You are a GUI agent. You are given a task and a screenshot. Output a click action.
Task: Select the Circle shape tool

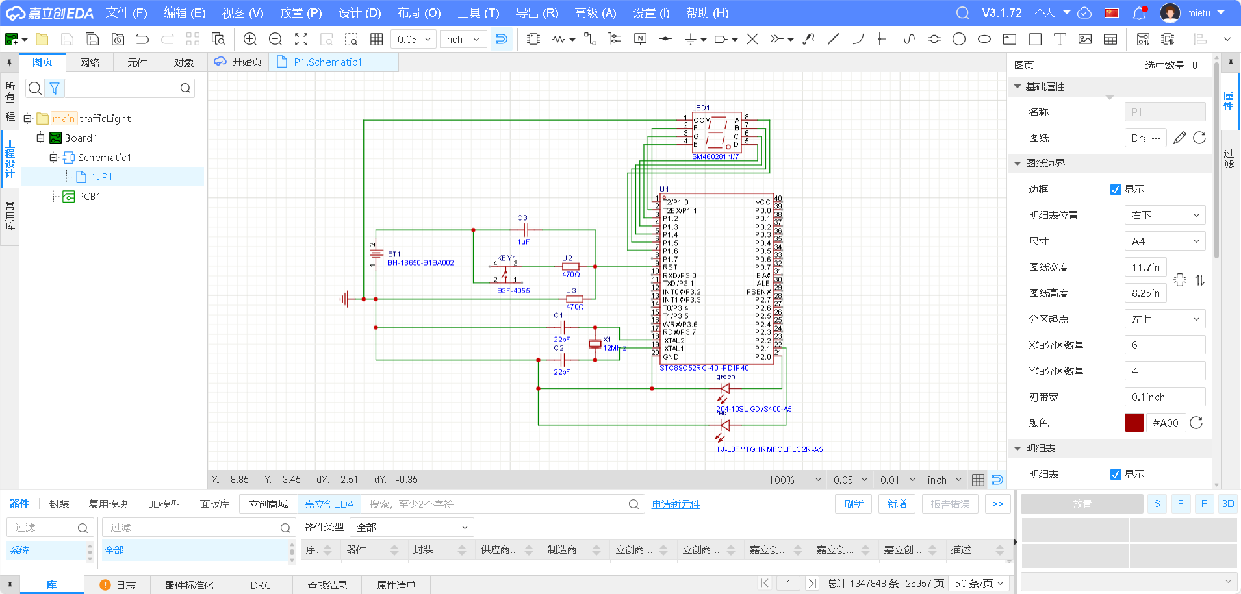pyautogui.click(x=959, y=39)
